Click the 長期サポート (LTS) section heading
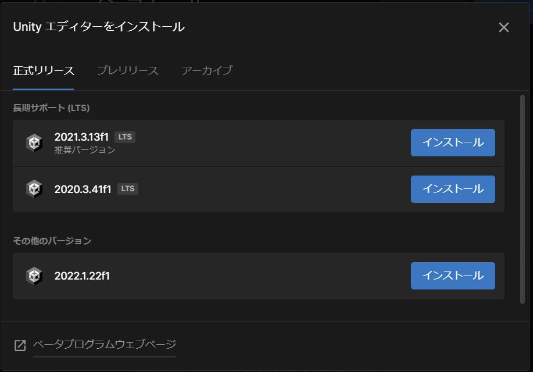The height and width of the screenshot is (372, 533). click(51, 108)
